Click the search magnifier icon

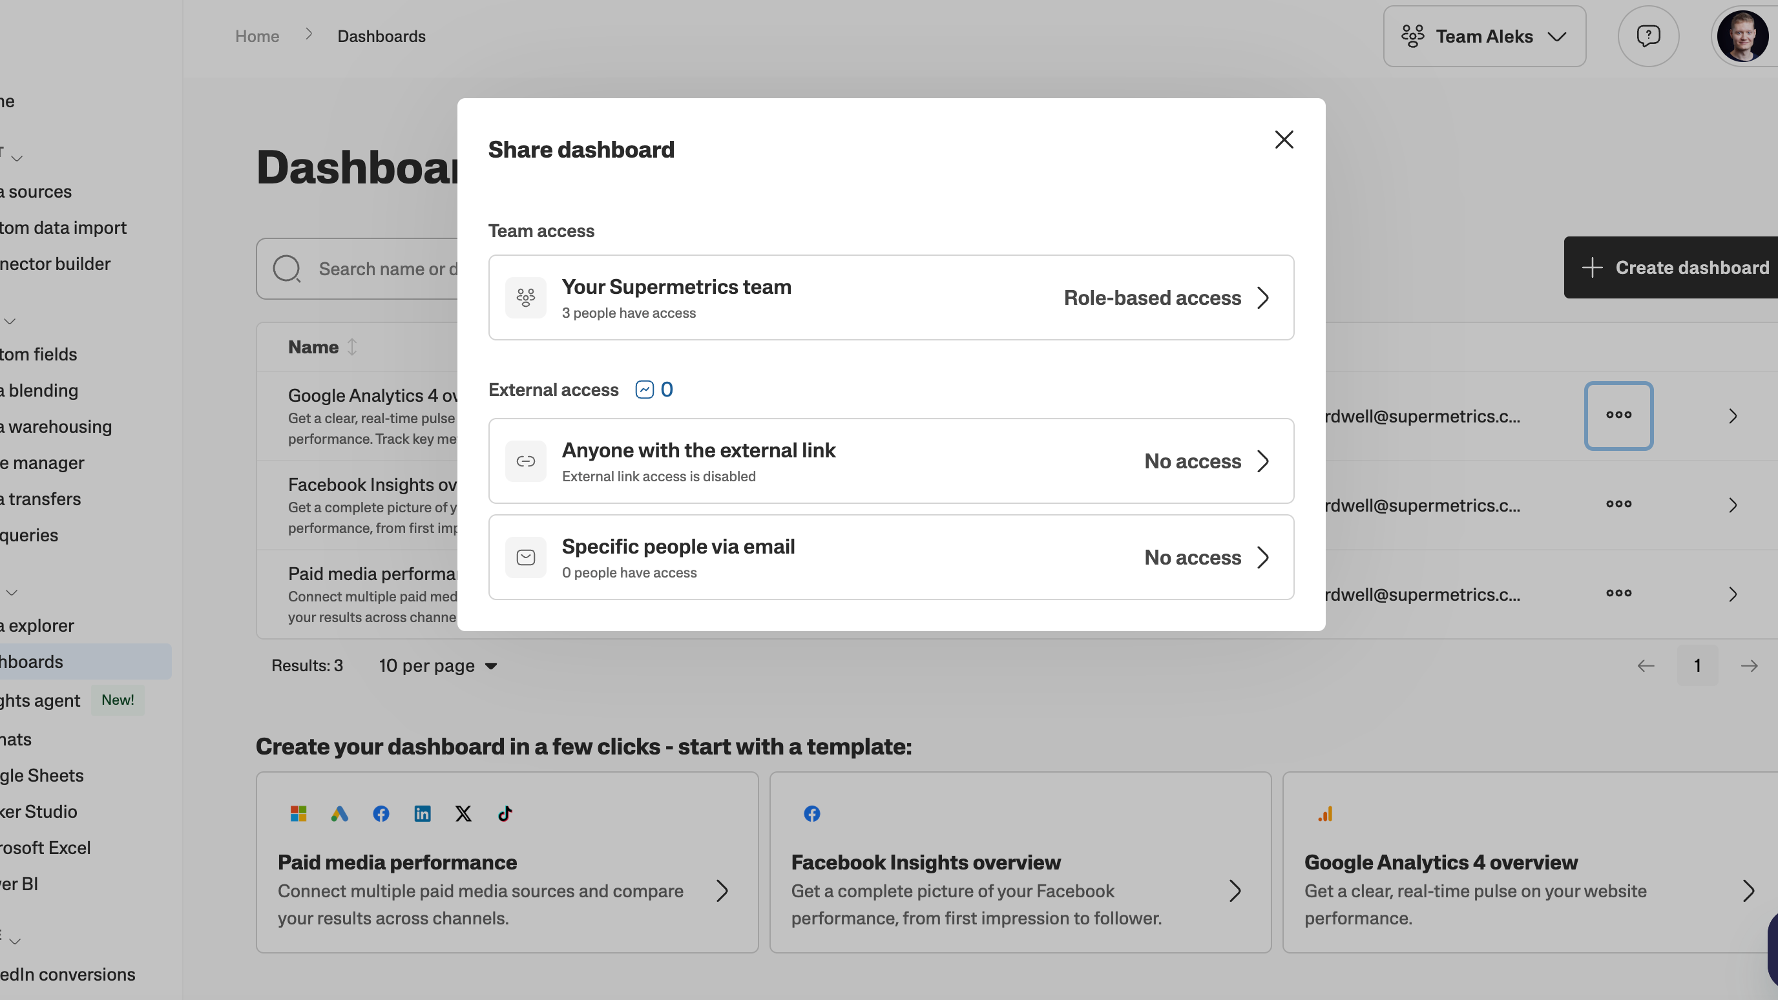(286, 269)
